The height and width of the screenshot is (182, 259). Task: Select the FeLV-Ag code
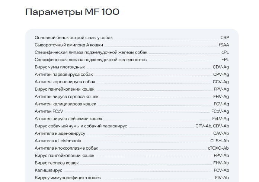[x=220, y=119]
